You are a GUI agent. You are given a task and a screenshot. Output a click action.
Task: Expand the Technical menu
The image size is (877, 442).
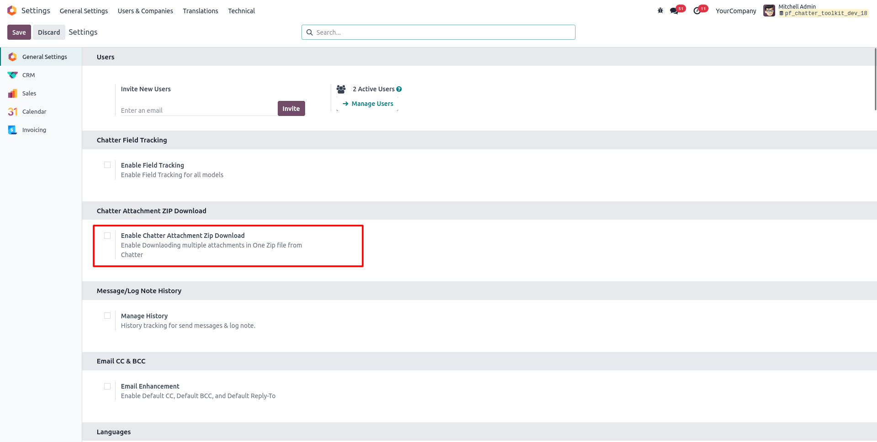tap(241, 11)
